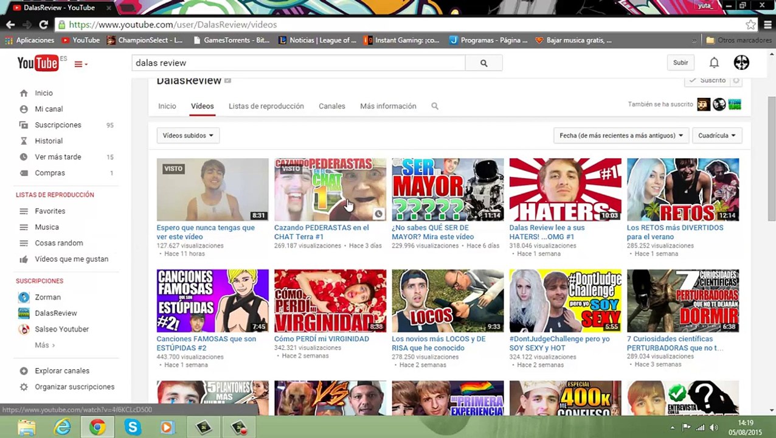
Task: Open the Aplicaciones bookmarks shortcut
Action: click(x=29, y=40)
